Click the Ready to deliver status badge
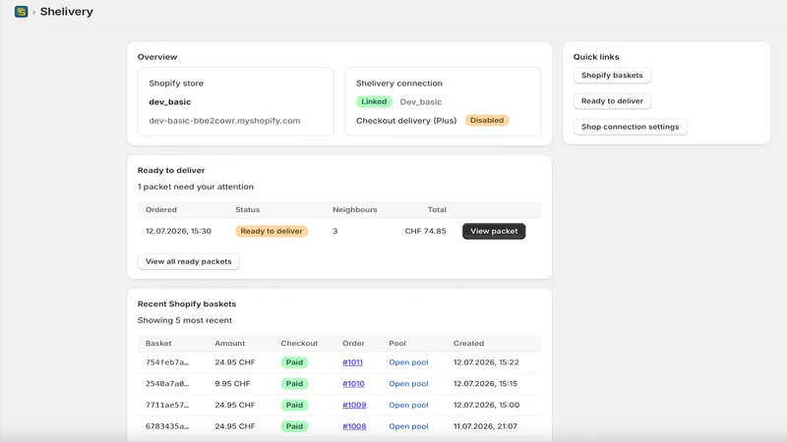Image resolution: width=787 pixels, height=442 pixels. pos(272,231)
